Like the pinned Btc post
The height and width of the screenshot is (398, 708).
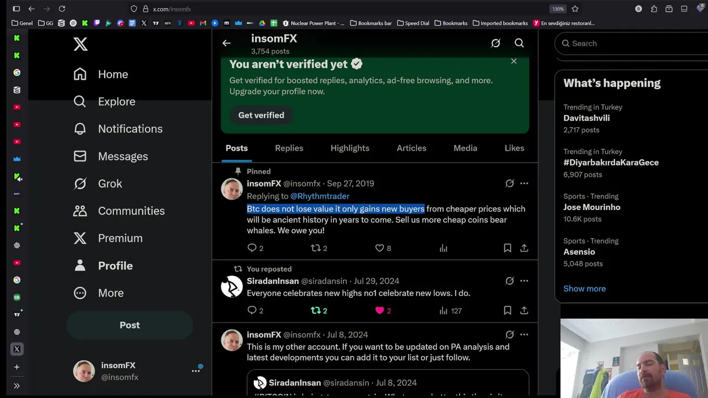point(379,248)
